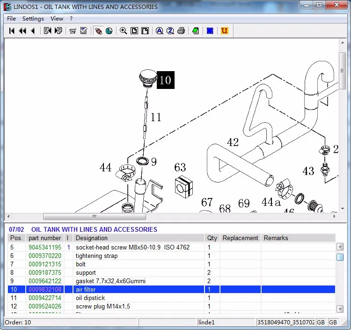The width and height of the screenshot is (351, 330).
Task: Click next list page icon
Action: tap(58, 31)
